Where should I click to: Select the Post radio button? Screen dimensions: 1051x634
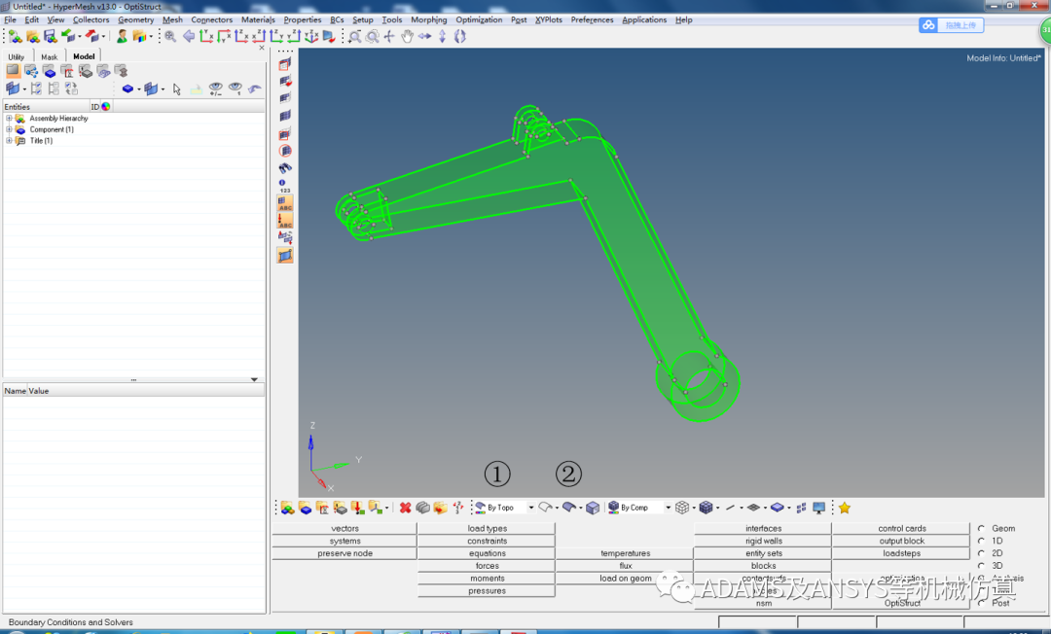coord(981,603)
